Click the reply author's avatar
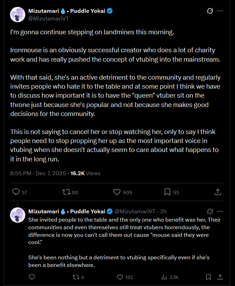Viewport: 235px width, 286px height. point(18,215)
